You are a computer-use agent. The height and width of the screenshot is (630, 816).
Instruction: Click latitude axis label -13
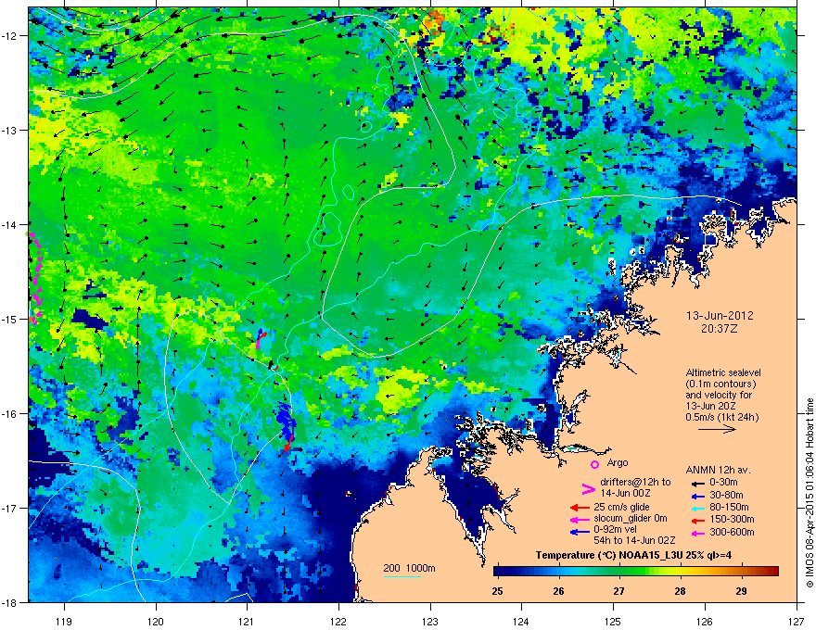[9, 130]
